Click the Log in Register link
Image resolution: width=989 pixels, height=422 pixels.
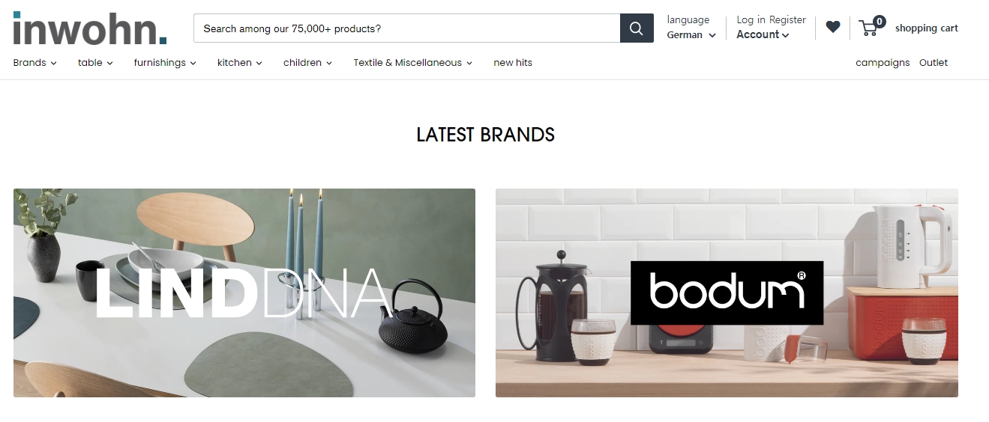[771, 20]
